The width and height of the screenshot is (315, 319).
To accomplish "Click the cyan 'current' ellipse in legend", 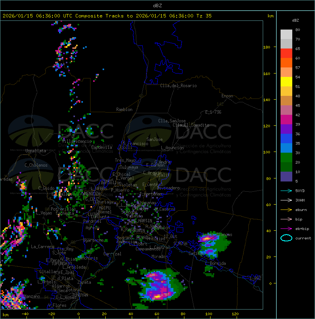I will click(286, 238).
